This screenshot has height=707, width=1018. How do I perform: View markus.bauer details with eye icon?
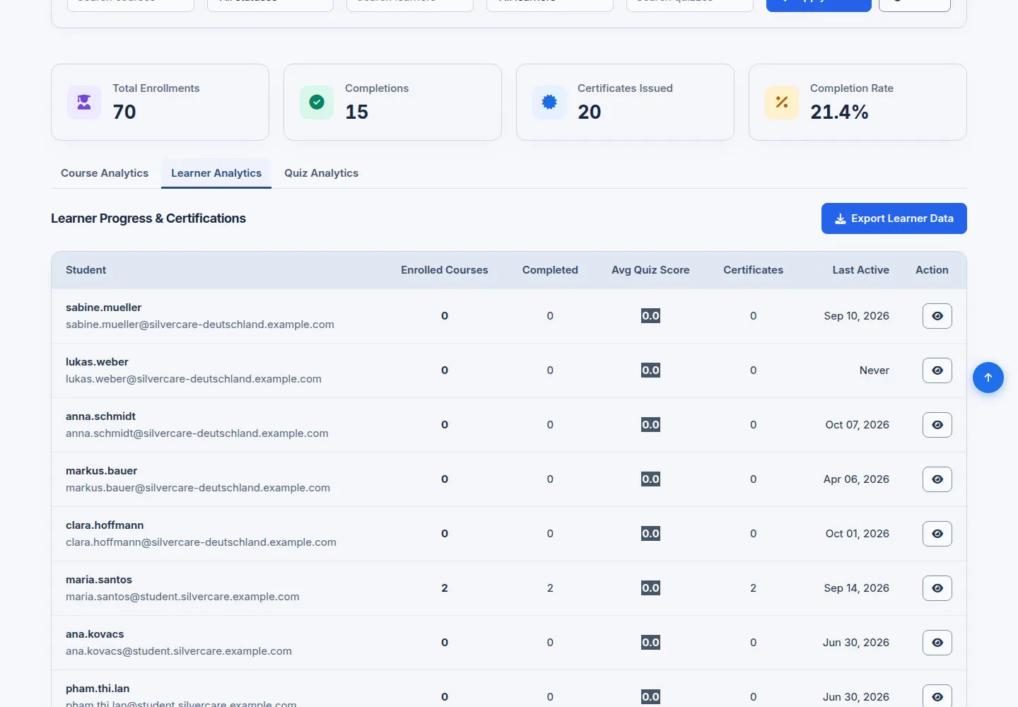937,479
